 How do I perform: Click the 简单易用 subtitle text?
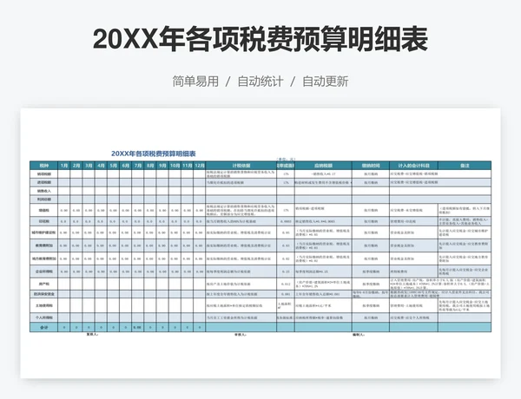(x=195, y=82)
